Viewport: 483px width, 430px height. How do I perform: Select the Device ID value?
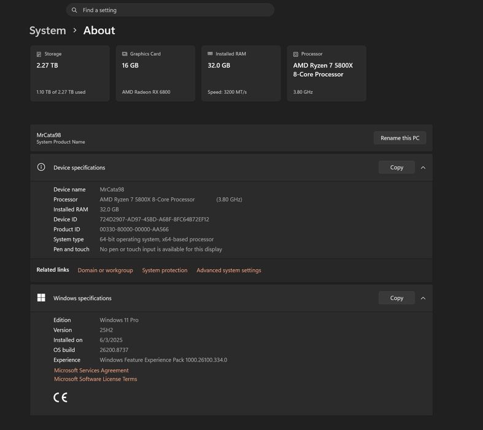click(154, 219)
